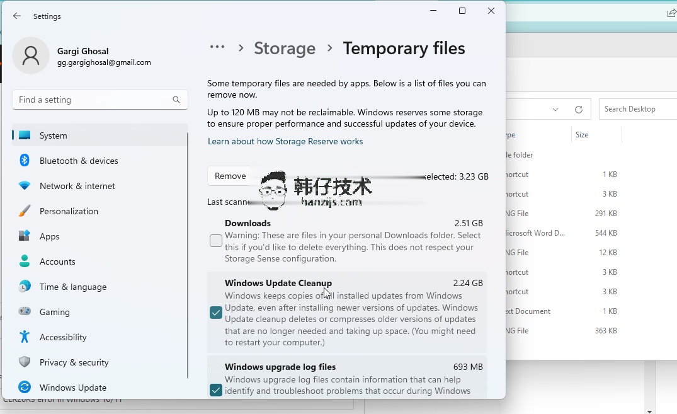
Task: Click the bottom scroll-down arrow in background window
Action: click(649, 411)
